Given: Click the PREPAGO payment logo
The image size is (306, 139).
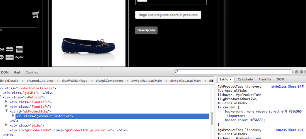Looking at the screenshot, I should pos(9,57).
